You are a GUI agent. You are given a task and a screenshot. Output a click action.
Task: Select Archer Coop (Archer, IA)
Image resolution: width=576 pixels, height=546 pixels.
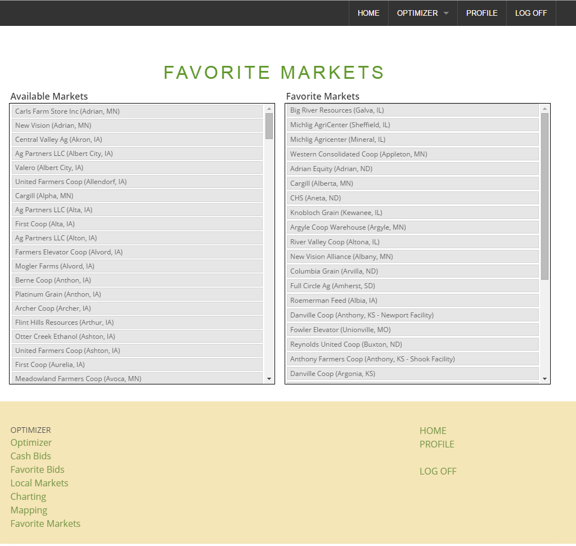click(x=137, y=308)
